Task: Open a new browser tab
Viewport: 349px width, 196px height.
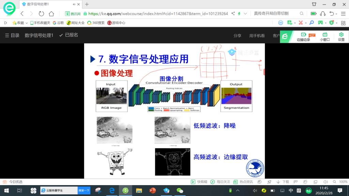Action: (x=87, y=4)
